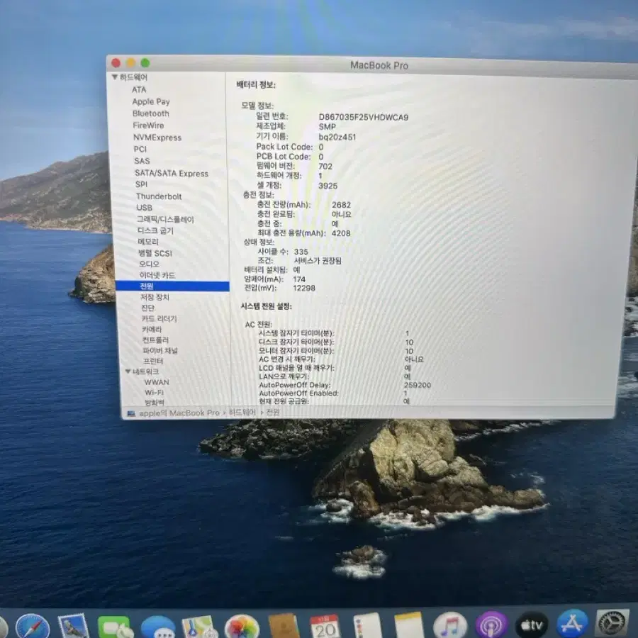Select WWAN under 네트워크

coord(157,382)
